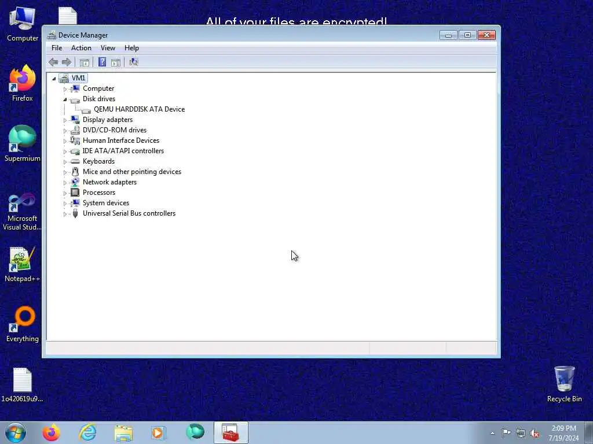Go back using the toolbar Back arrow
The image size is (593, 444).
(x=53, y=62)
